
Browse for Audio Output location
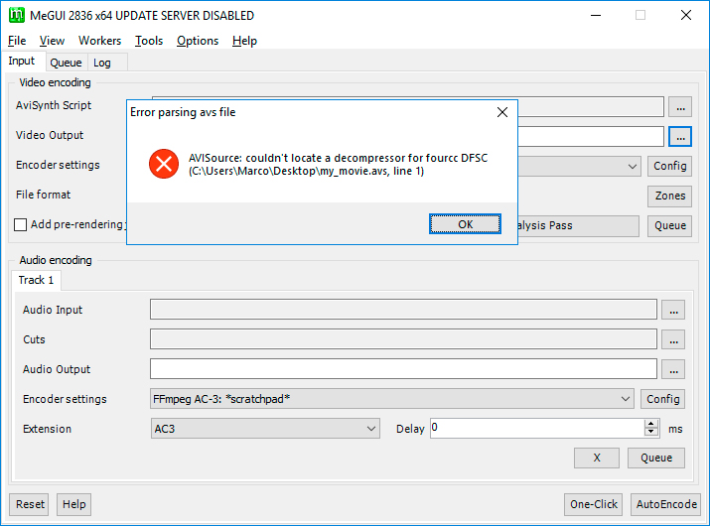pos(672,369)
